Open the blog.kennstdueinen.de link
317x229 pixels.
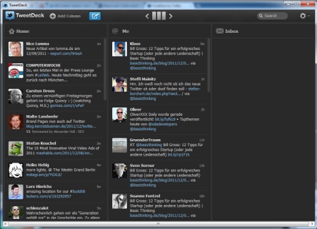click(x=61, y=126)
